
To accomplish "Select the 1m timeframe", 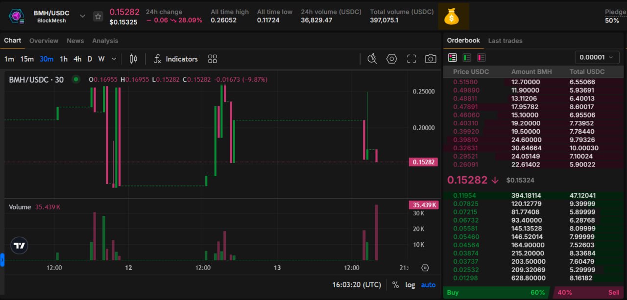I will pyautogui.click(x=9, y=59).
